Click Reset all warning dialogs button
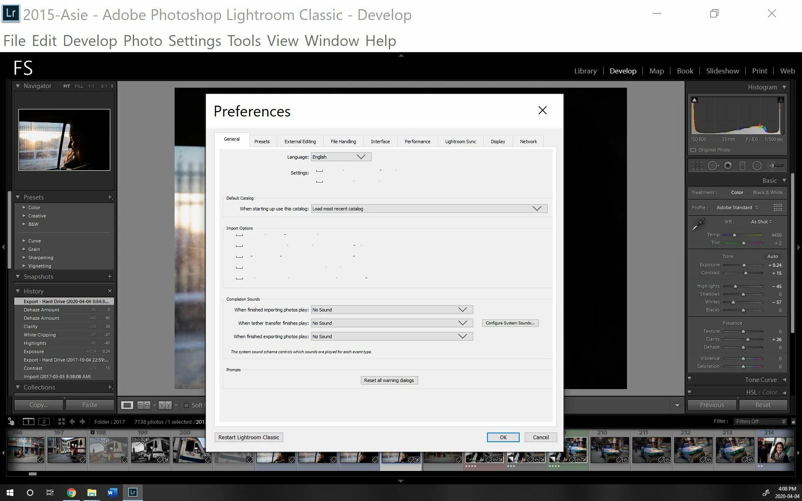This screenshot has width=802, height=501. click(x=389, y=380)
